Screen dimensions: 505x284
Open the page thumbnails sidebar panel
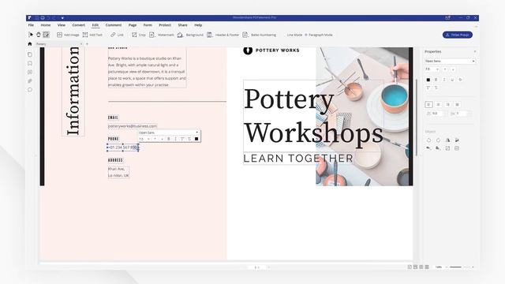[30, 54]
